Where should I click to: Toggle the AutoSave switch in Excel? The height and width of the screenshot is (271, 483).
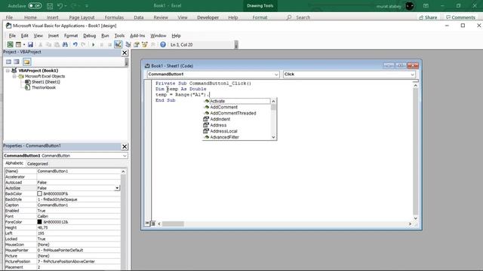[x=35, y=6]
